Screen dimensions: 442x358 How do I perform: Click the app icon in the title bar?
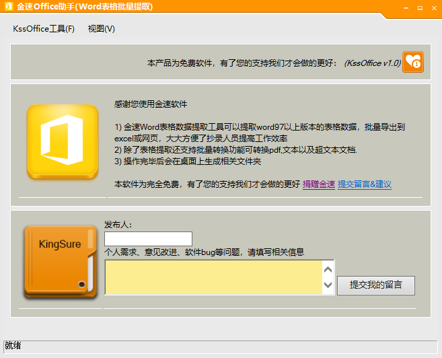9,7
